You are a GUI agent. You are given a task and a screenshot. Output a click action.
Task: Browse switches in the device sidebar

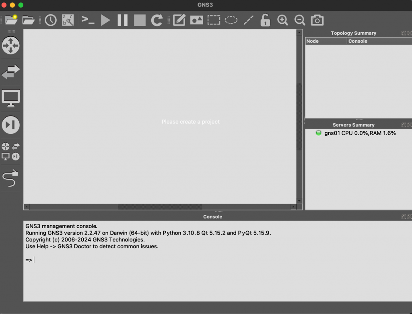tap(11, 72)
